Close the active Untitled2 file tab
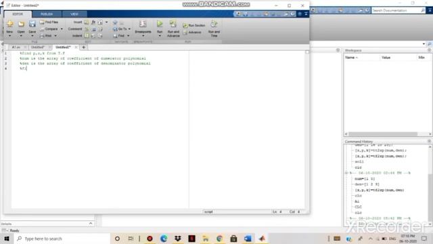Viewport: 433px width, 244px height. (x=76, y=47)
